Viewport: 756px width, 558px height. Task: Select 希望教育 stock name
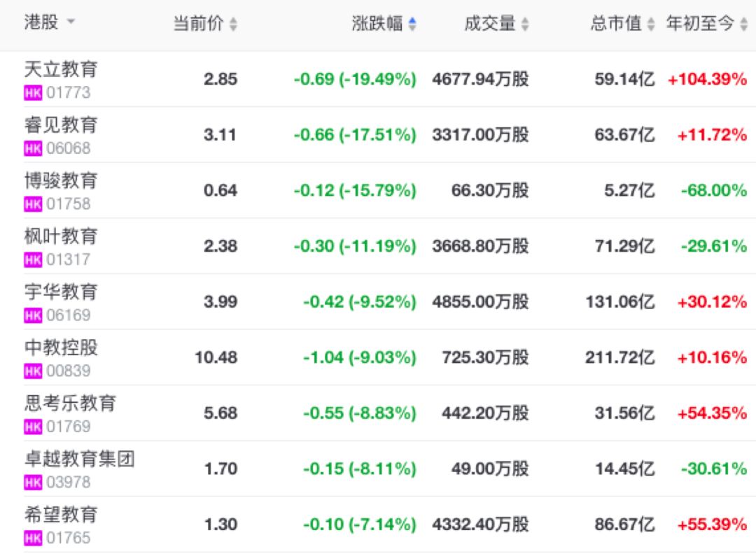pos(61,515)
